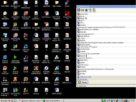Click the Wiadomości status bar in Tlen
Viewport: 136px width, 102px height.
106,86
